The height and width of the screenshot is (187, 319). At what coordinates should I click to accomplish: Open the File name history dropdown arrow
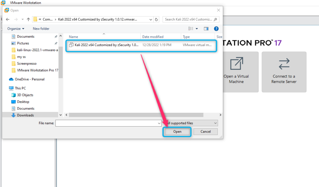coord(159,123)
